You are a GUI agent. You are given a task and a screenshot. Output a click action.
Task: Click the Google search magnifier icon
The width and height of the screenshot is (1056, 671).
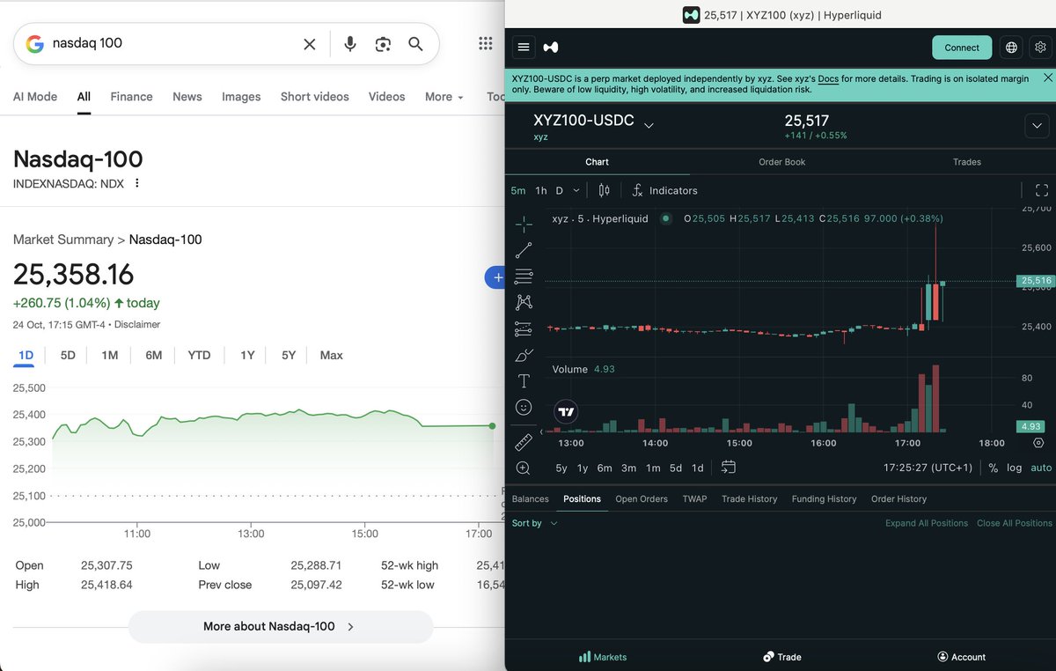pyautogui.click(x=415, y=44)
